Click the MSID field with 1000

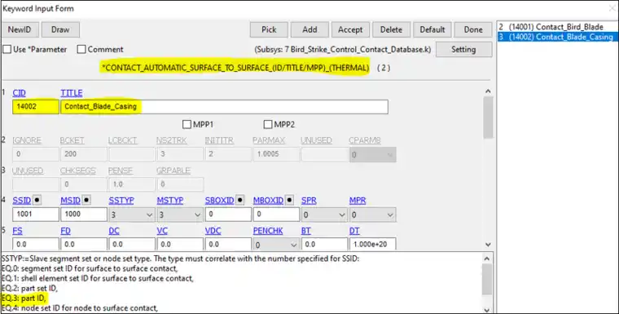(83, 214)
